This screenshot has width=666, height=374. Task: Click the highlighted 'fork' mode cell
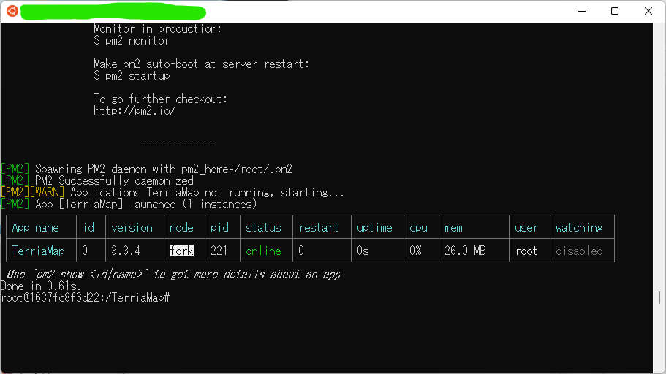[x=182, y=251]
